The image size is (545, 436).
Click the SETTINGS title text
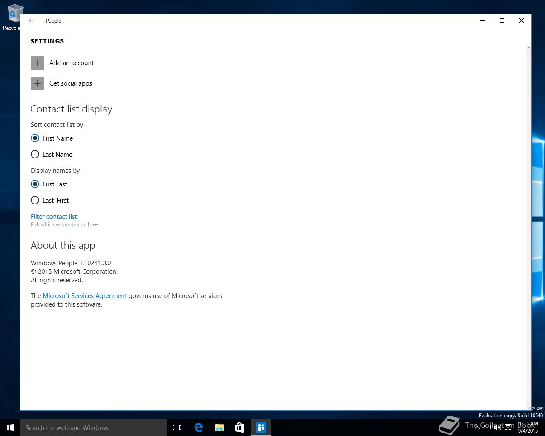47,41
